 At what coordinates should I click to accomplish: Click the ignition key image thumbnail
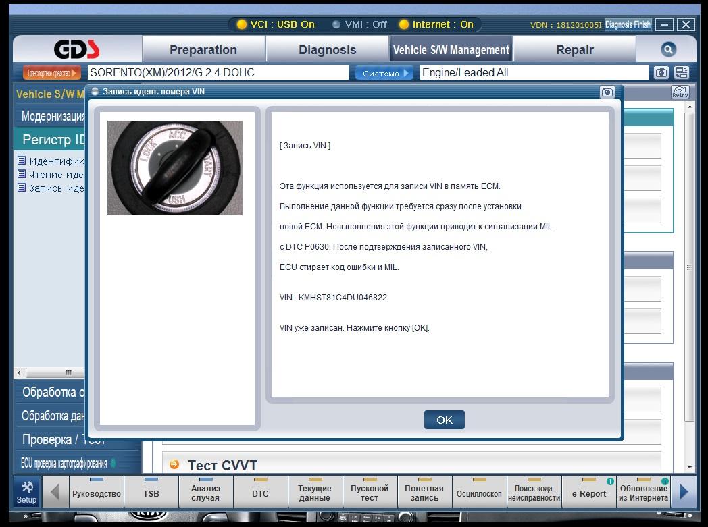(174, 168)
